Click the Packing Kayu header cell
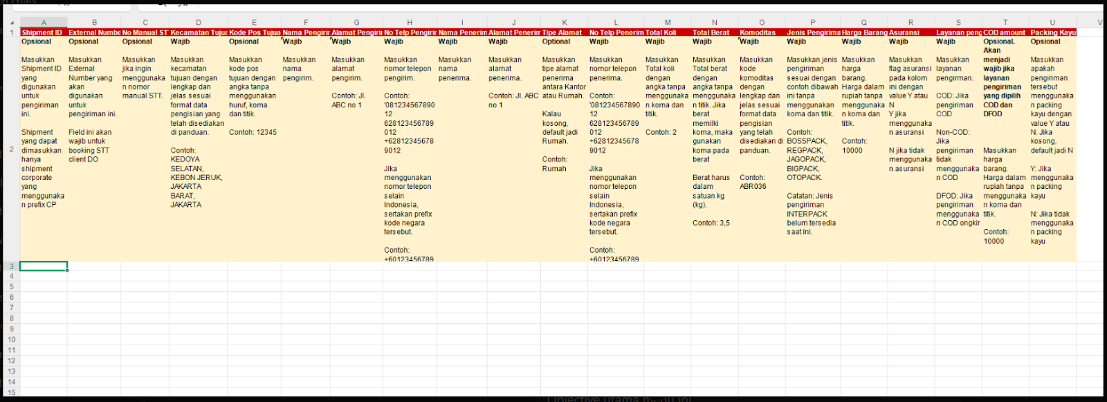This screenshot has height=402, width=1107. tap(1052, 33)
